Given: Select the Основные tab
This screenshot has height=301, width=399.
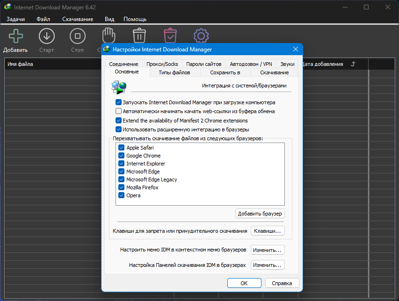Looking at the screenshot, I should (127, 72).
